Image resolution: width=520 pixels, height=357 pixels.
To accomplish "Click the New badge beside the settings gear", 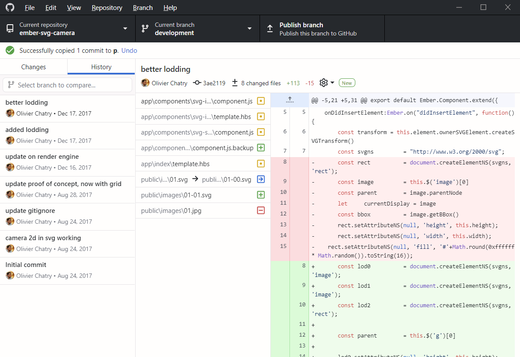I will tap(347, 82).
